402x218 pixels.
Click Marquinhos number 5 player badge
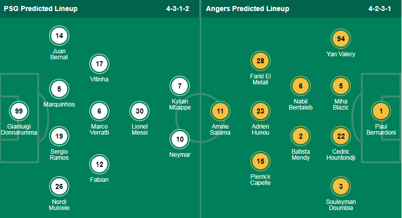59,89
